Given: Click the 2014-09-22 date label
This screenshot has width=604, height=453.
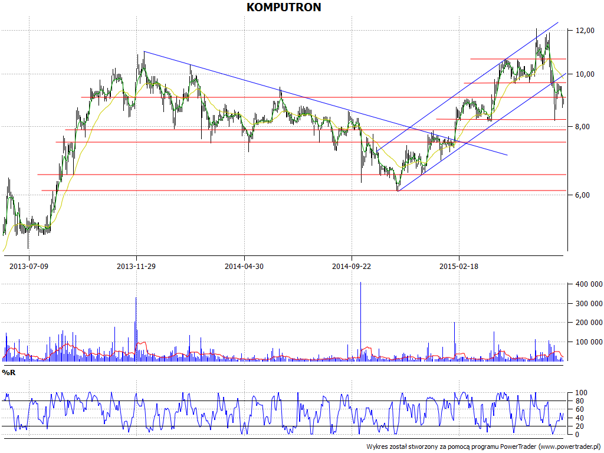Looking at the screenshot, I should [352, 266].
